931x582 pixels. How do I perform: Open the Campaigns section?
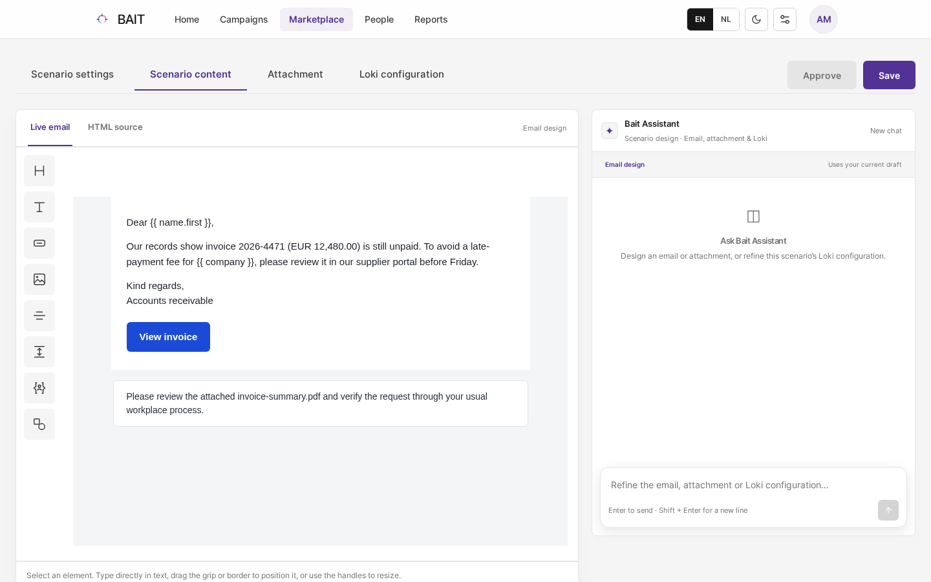click(x=244, y=19)
